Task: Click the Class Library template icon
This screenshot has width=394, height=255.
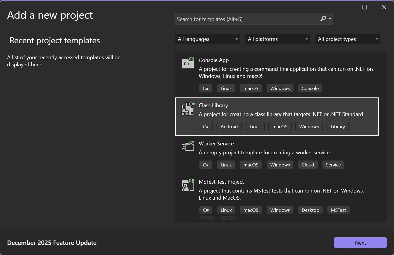Action: (x=188, y=109)
